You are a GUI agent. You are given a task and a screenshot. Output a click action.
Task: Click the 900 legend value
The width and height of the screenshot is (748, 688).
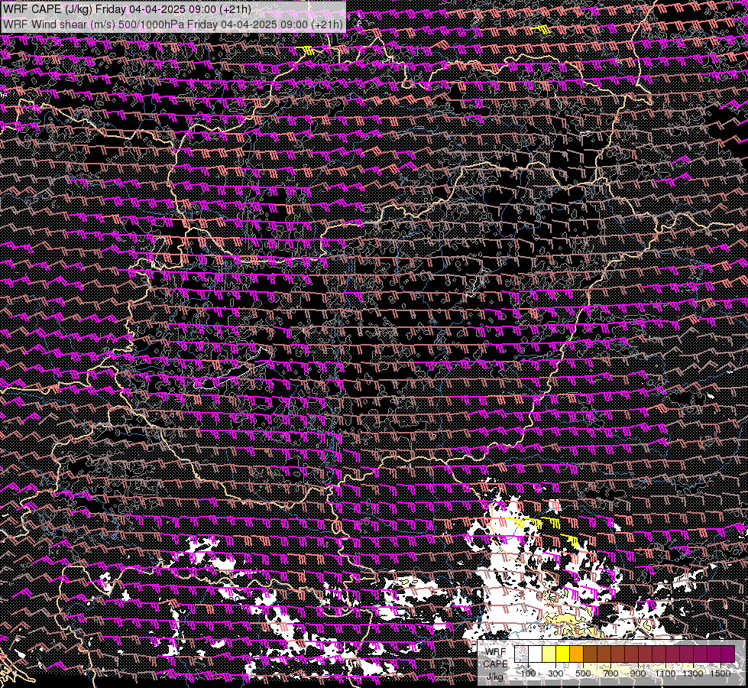point(638,673)
